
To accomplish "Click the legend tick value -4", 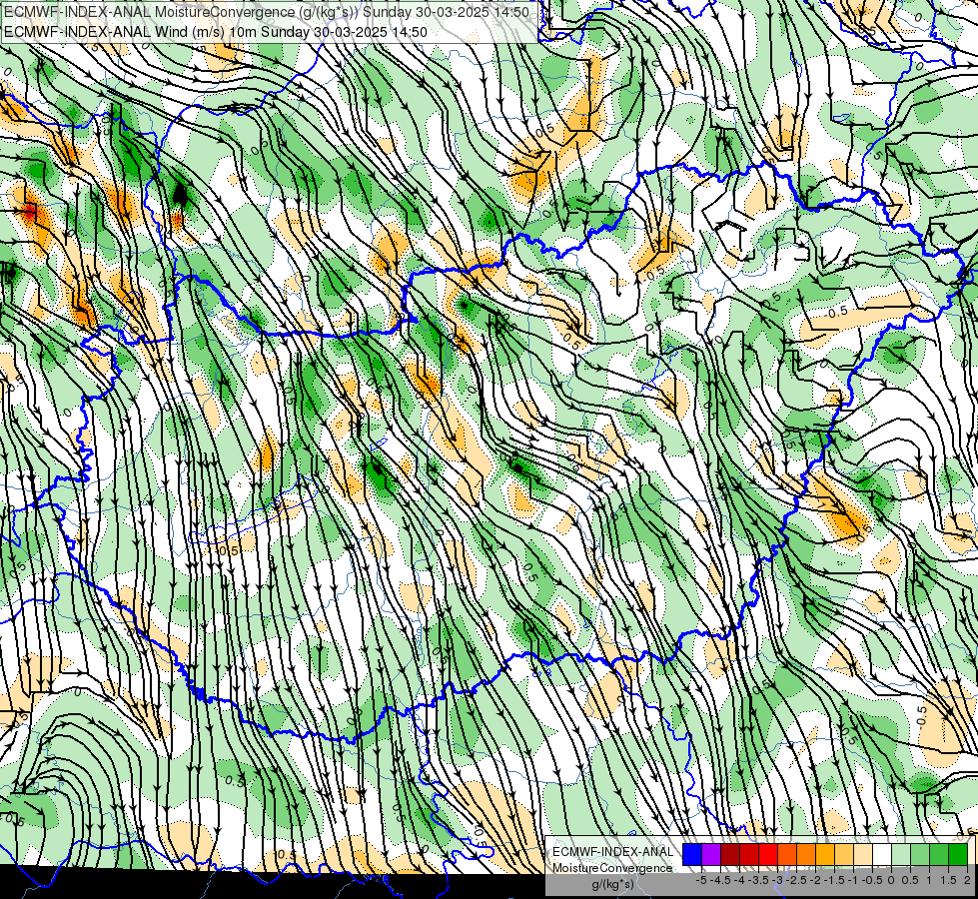I will [x=739, y=880].
